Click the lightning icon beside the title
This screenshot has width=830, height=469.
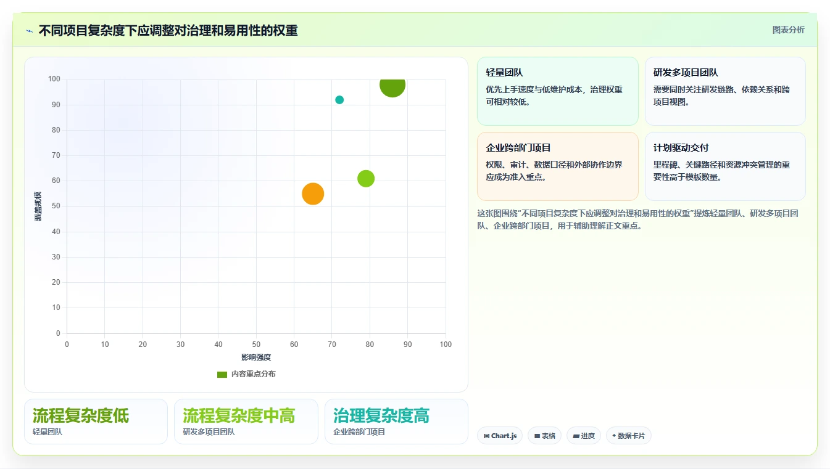click(x=30, y=31)
